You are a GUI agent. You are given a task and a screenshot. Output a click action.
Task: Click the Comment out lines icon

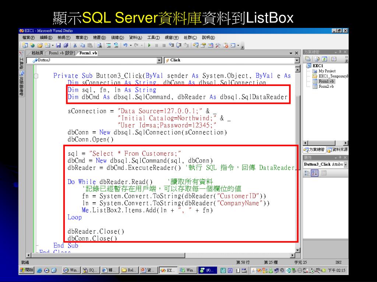pos(109,45)
